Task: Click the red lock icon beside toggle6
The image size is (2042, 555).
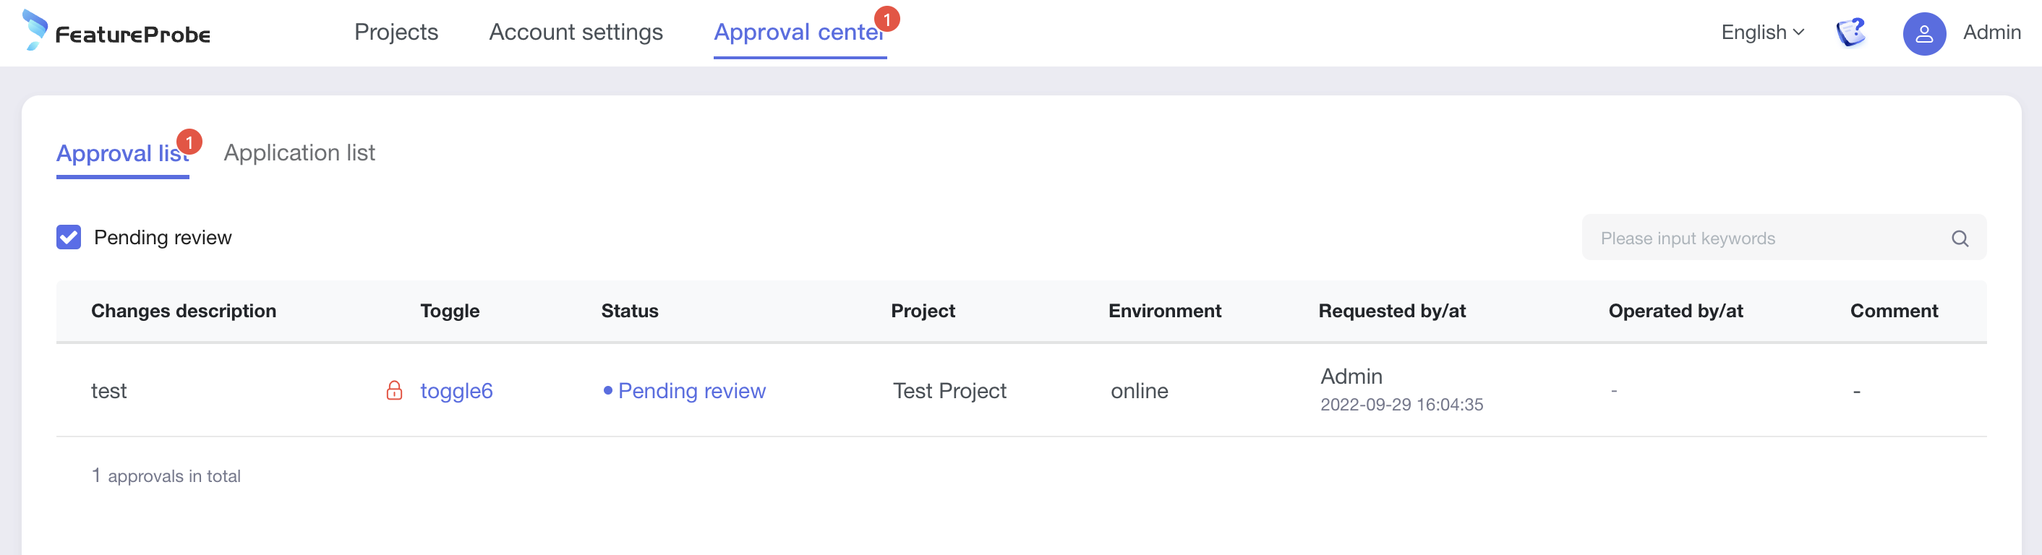Action: pyautogui.click(x=394, y=390)
